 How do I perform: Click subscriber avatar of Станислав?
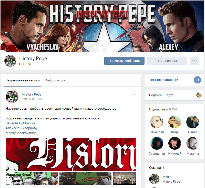click(157, 143)
